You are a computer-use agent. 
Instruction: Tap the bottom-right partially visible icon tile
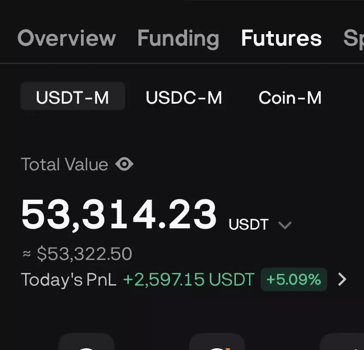click(x=343, y=342)
